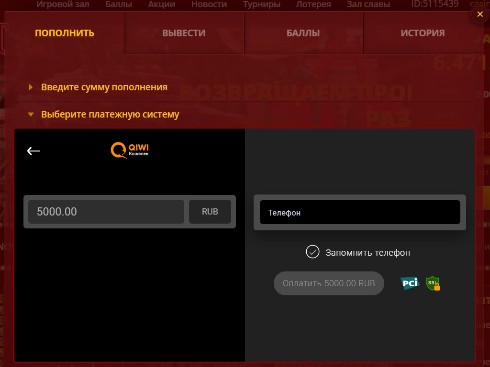The height and width of the screenshot is (367, 490).
Task: Open the ИСТОРИЯ tab
Action: [x=422, y=33]
